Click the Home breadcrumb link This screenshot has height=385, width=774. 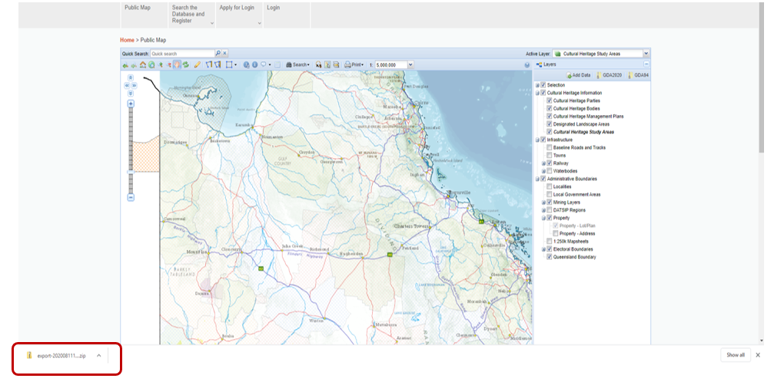click(127, 40)
